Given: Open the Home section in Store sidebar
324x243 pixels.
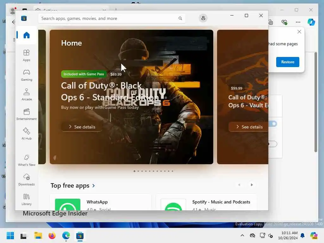Looking at the screenshot, I should (x=27, y=35).
